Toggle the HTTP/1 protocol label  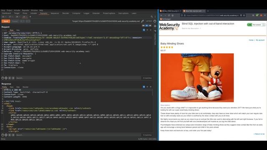click(x=149, y=21)
